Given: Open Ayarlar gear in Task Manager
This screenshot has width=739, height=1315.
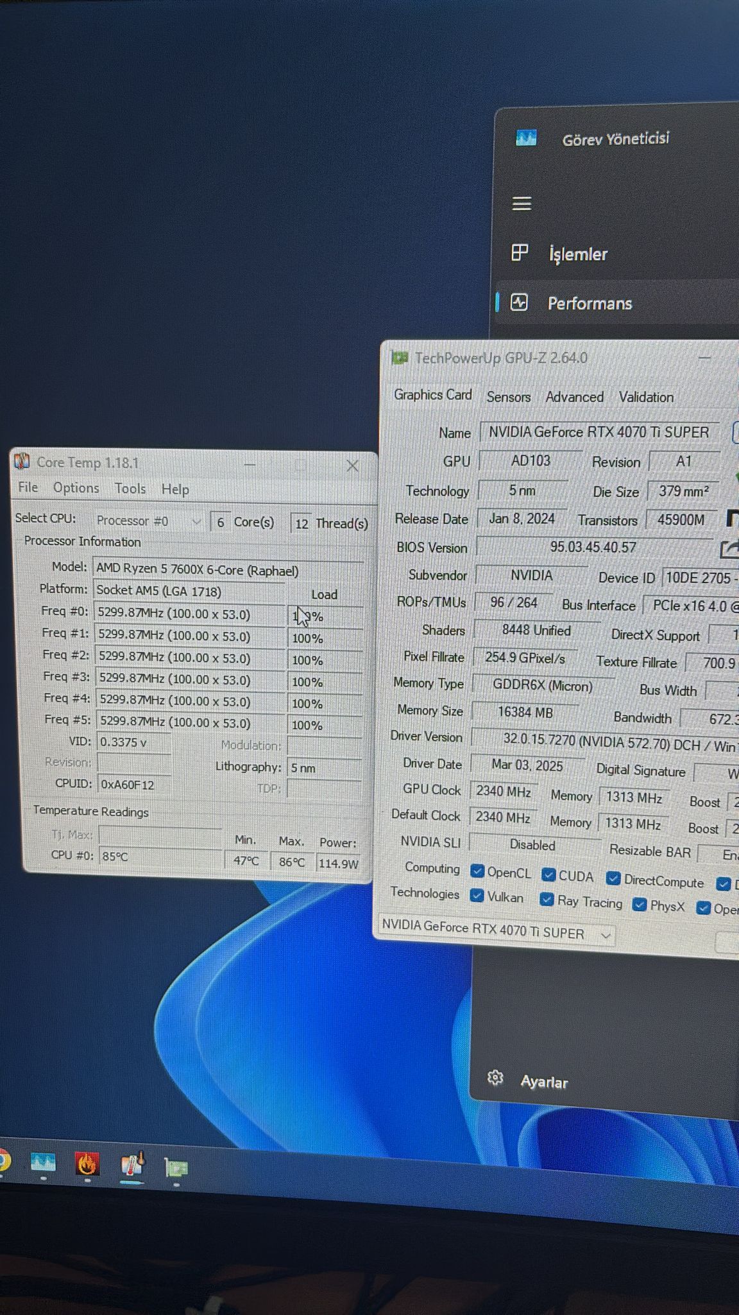Looking at the screenshot, I should [x=495, y=1078].
